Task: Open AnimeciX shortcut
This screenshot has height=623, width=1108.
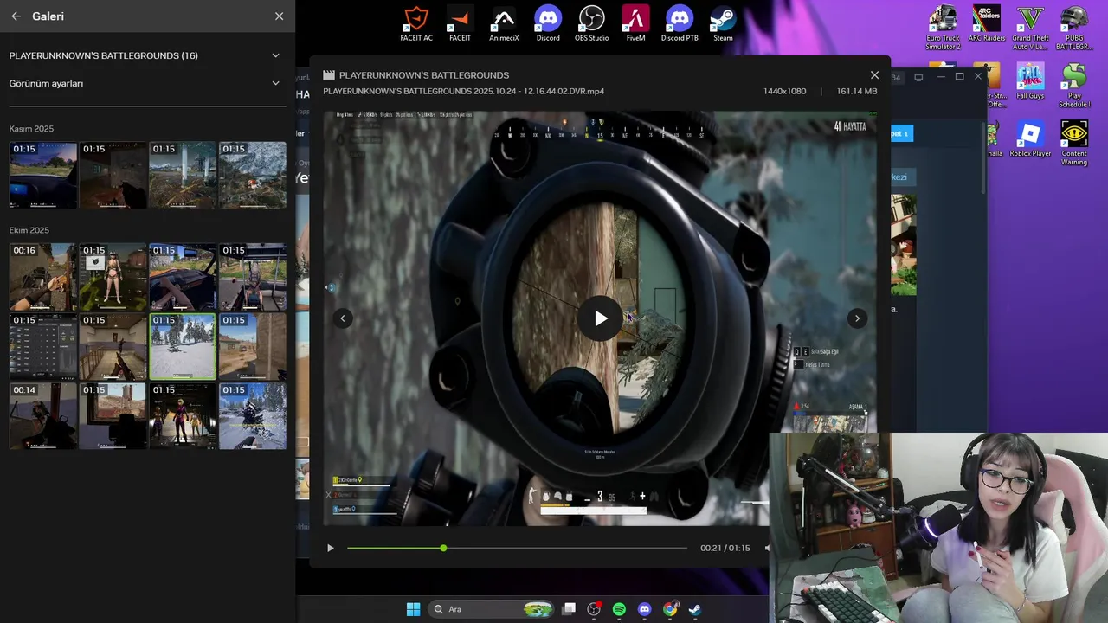Action: tap(504, 23)
